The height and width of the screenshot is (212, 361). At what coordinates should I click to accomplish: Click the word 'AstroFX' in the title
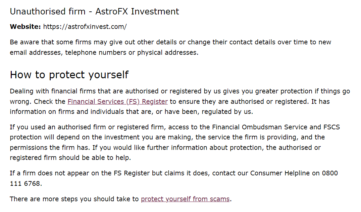[112, 11]
